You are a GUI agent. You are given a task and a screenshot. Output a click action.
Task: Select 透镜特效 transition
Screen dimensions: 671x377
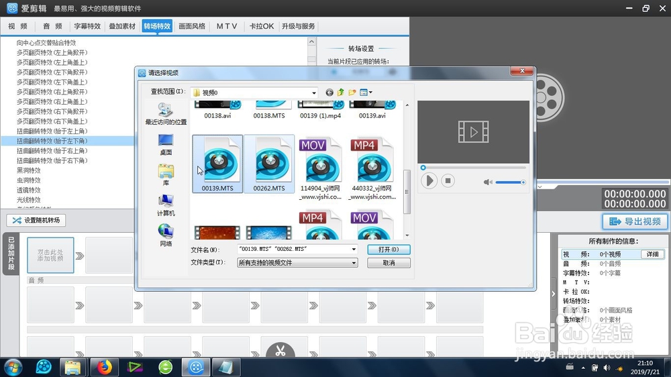click(29, 191)
